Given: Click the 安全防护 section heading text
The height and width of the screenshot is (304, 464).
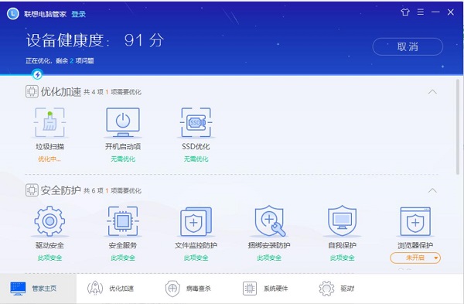Looking at the screenshot, I should pos(61,190).
